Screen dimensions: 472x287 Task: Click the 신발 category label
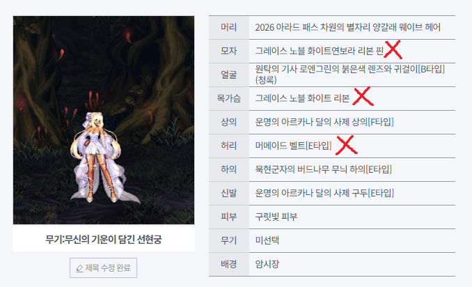click(229, 193)
